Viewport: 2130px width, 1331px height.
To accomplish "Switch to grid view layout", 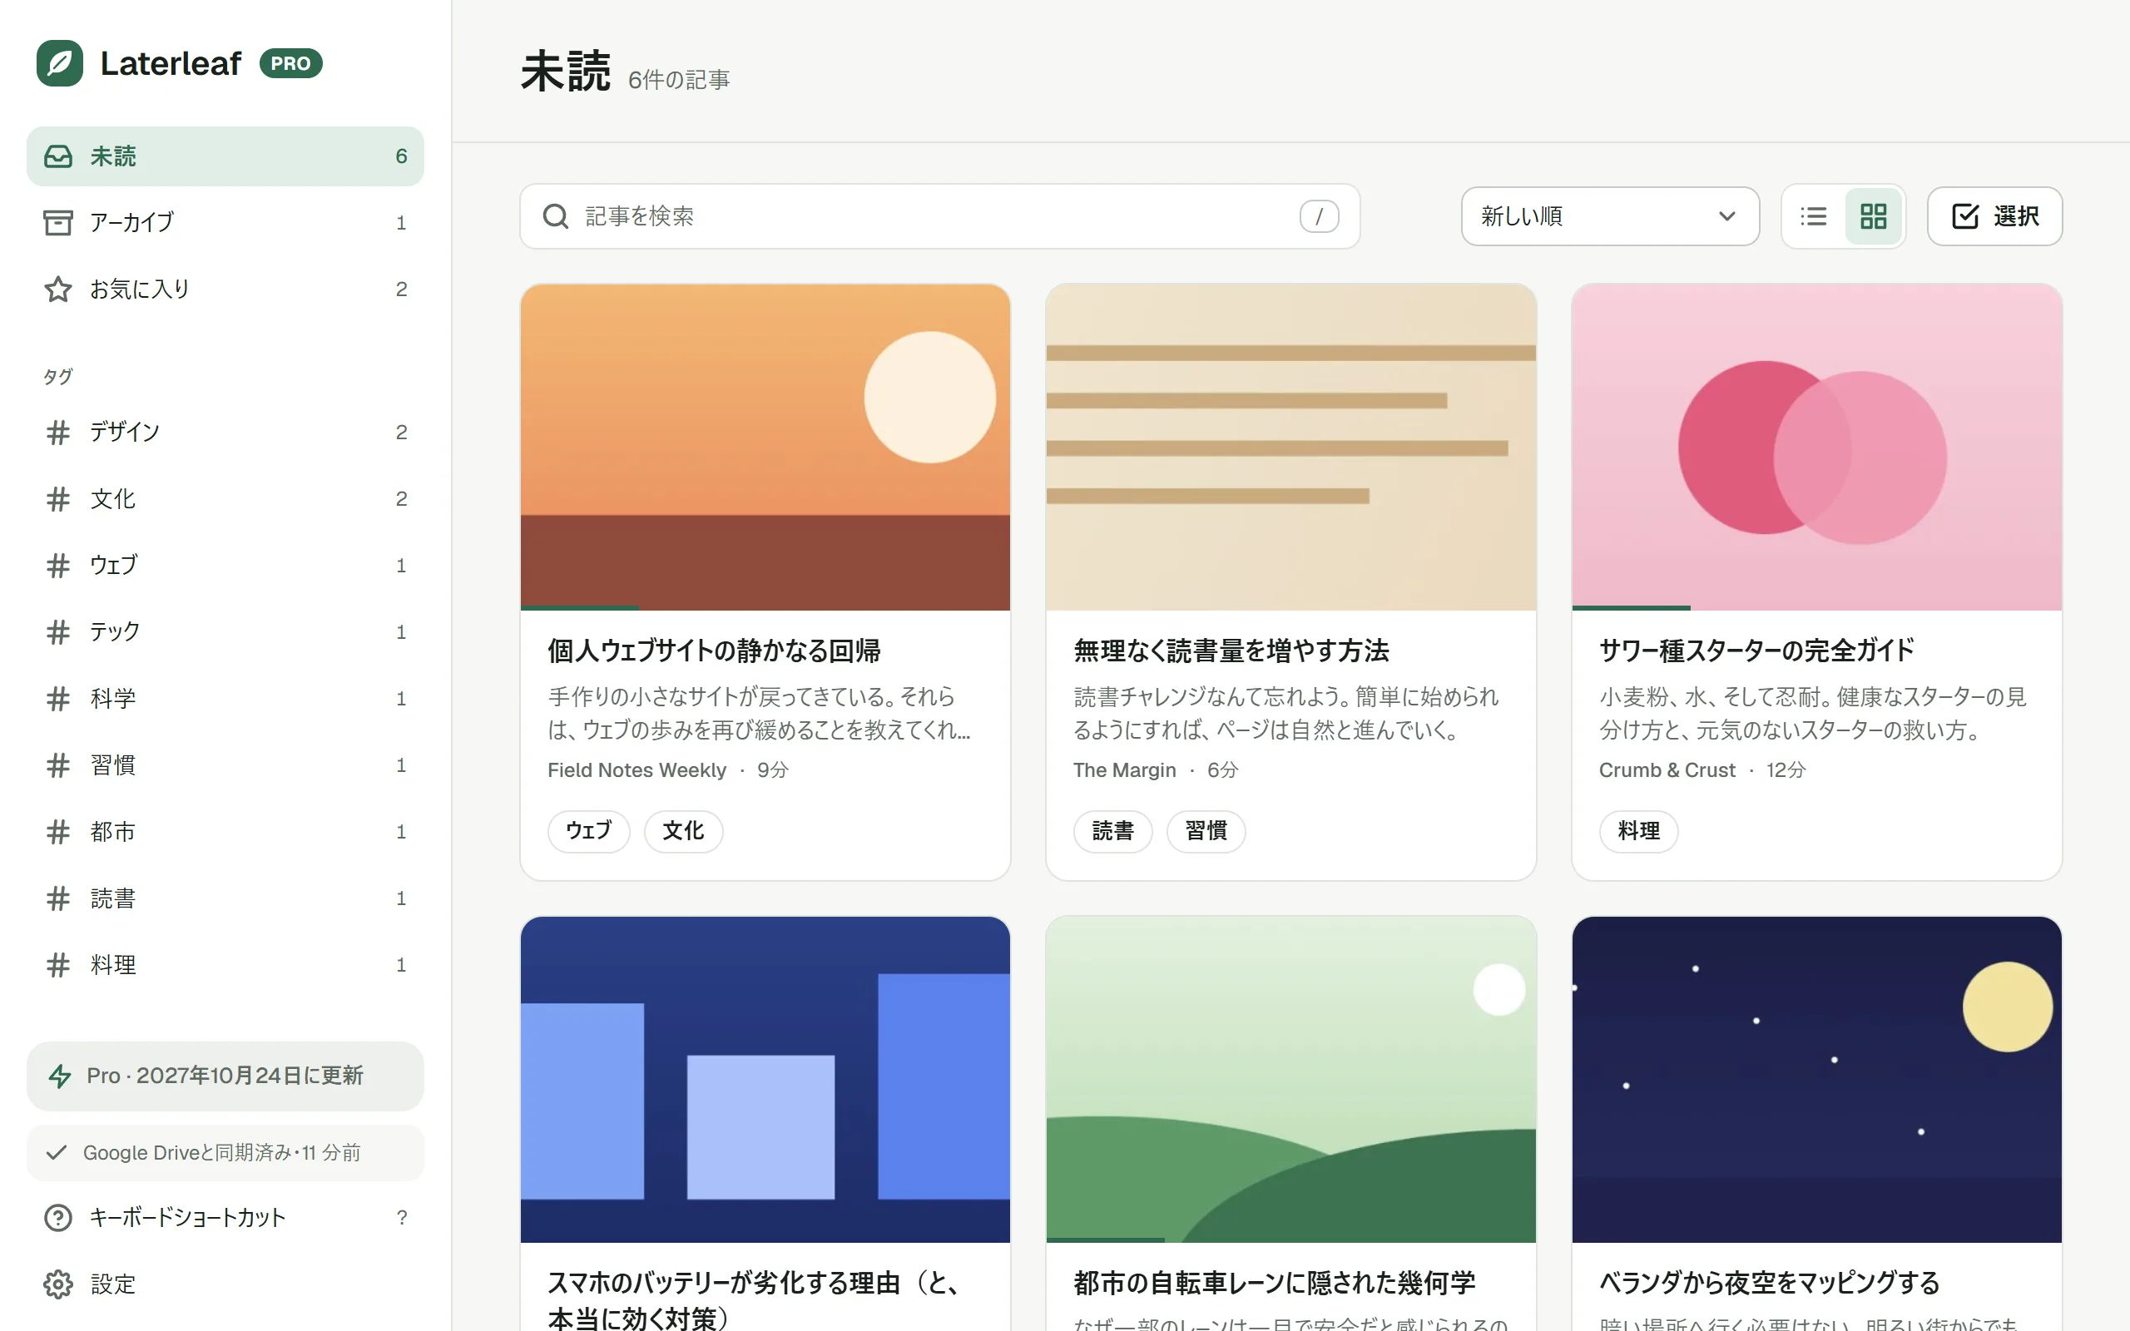I will (1873, 216).
